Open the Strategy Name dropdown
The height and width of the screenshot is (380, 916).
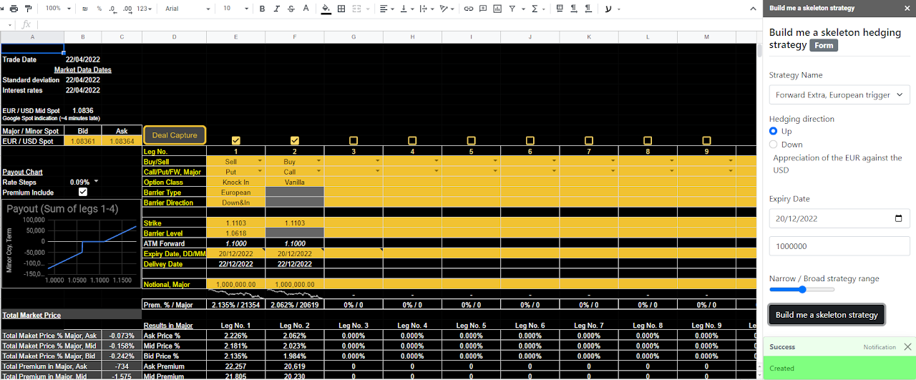(839, 94)
